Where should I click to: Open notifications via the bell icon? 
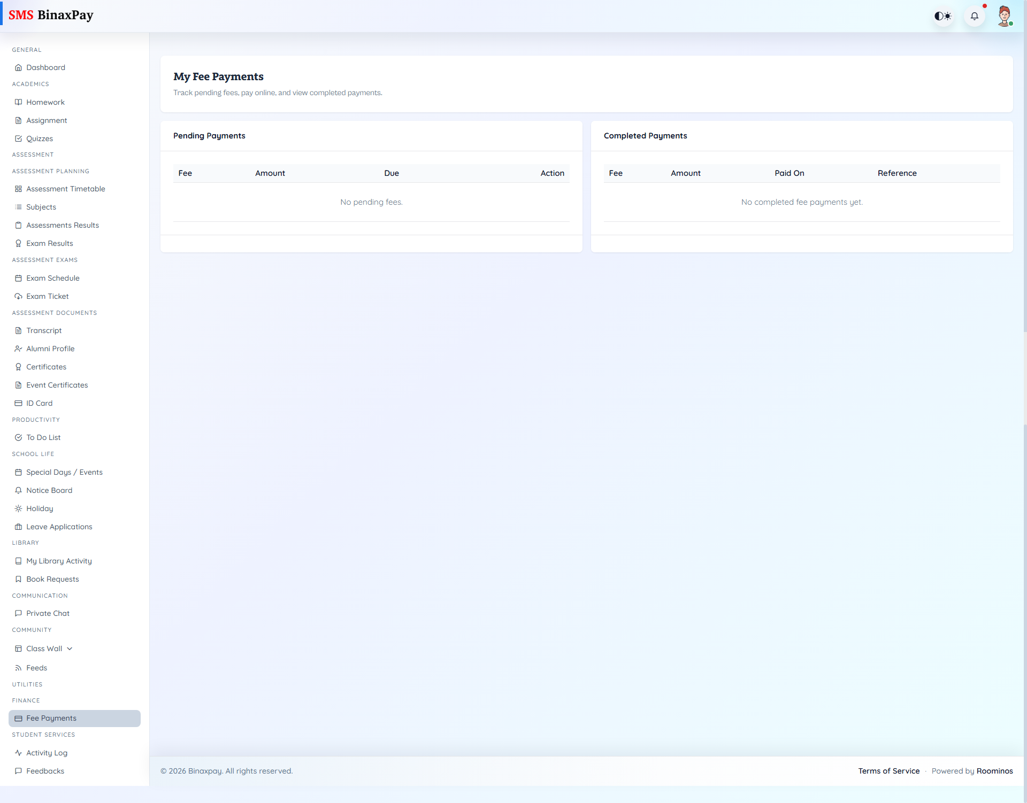point(975,16)
